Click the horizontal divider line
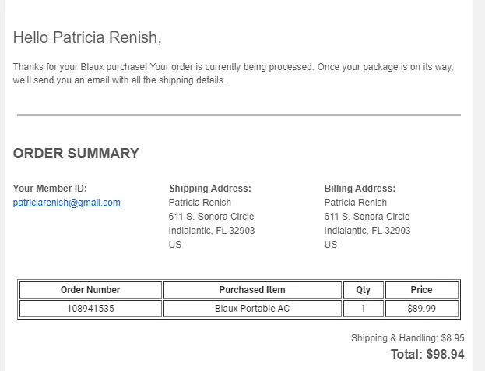This screenshot has width=485, height=371. pyautogui.click(x=238, y=115)
